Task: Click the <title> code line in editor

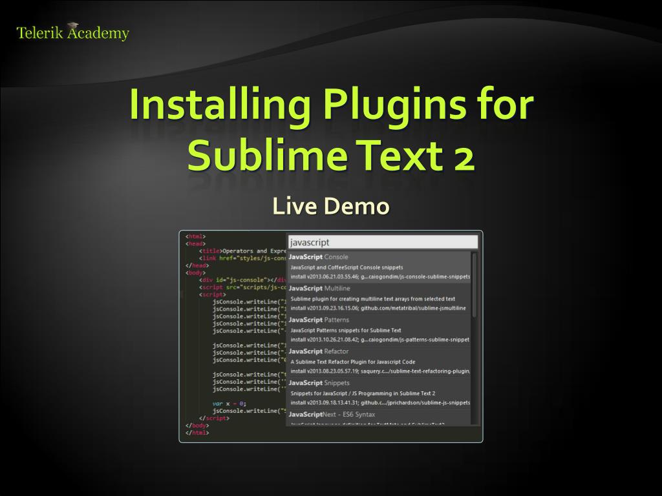Action: 242,251
